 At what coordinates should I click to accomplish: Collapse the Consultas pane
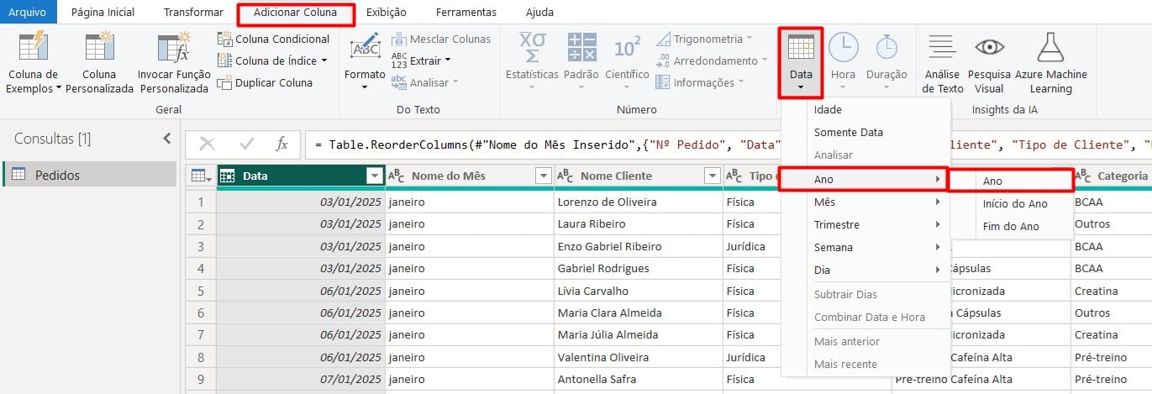click(166, 139)
